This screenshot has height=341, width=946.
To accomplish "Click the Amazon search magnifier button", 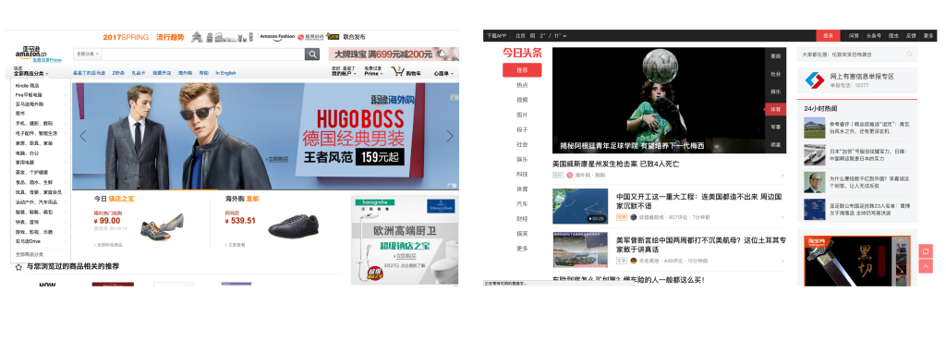I will [x=312, y=55].
